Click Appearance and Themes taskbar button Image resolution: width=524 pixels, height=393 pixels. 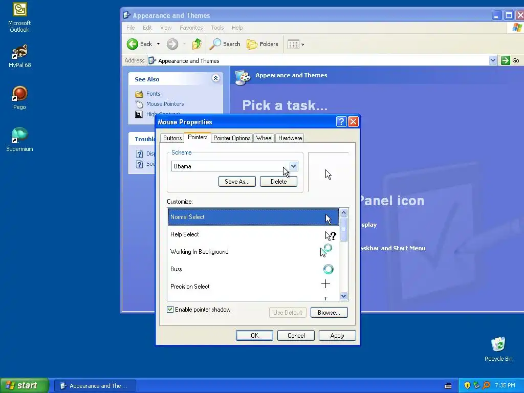point(95,386)
